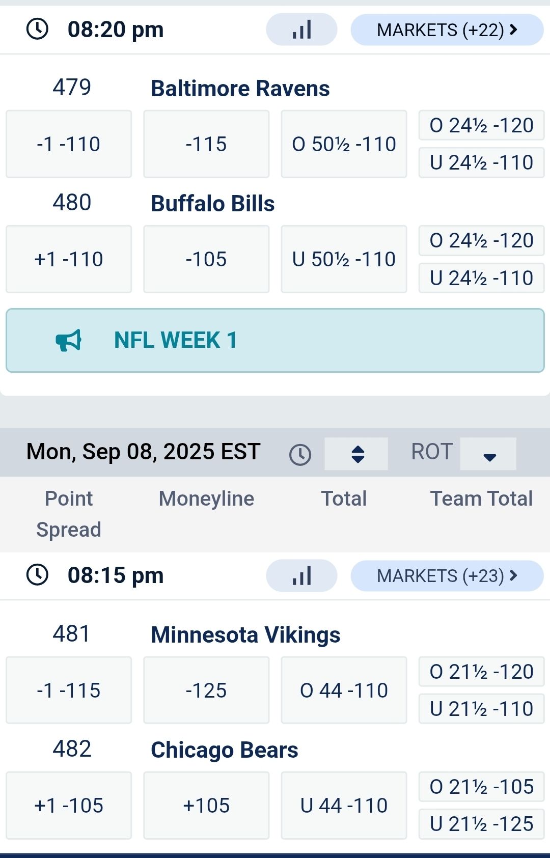Pick Vikings team total O 21½ -120
550x858 pixels.
[x=481, y=672]
